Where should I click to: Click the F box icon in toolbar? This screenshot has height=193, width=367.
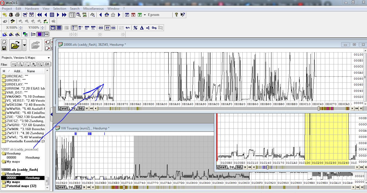(x=127, y=15)
